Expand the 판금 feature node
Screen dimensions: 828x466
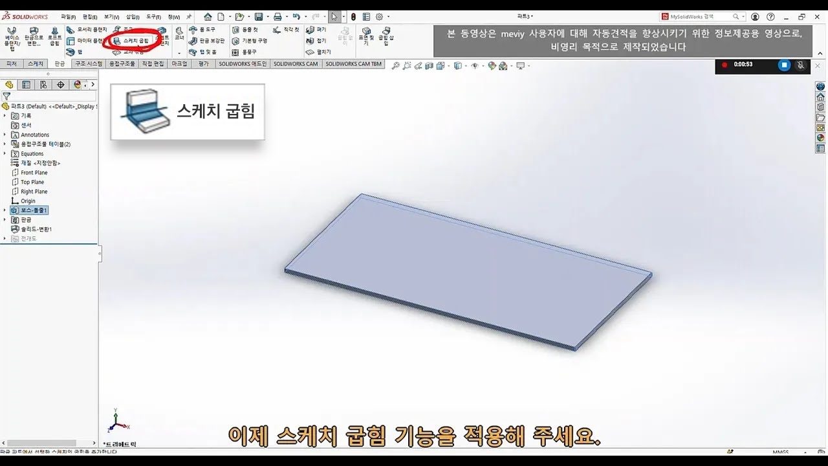[5, 220]
